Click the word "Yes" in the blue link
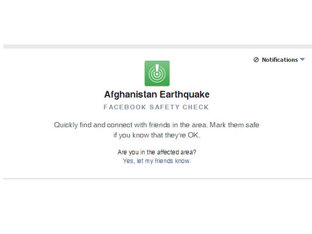Image resolution: width=312 pixels, height=234 pixels. [128, 161]
